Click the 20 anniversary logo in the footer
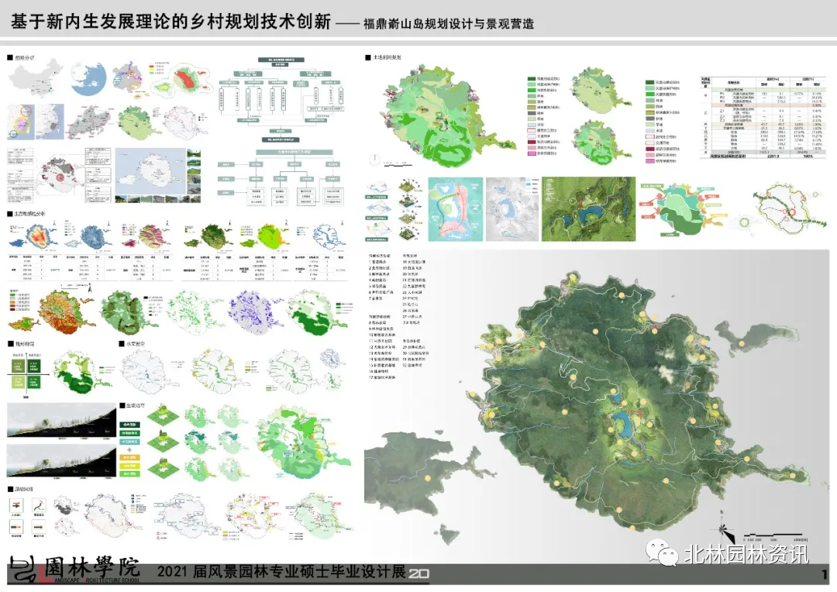The image size is (837, 592). click(419, 574)
